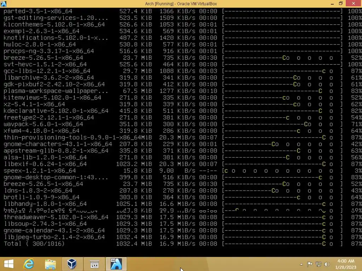The image size is (362, 271).
Task: Open network status tray icon
Action: (x=319, y=264)
